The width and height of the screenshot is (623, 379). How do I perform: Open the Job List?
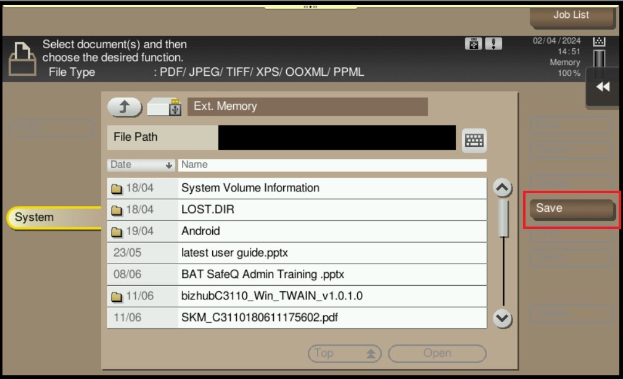(x=571, y=16)
